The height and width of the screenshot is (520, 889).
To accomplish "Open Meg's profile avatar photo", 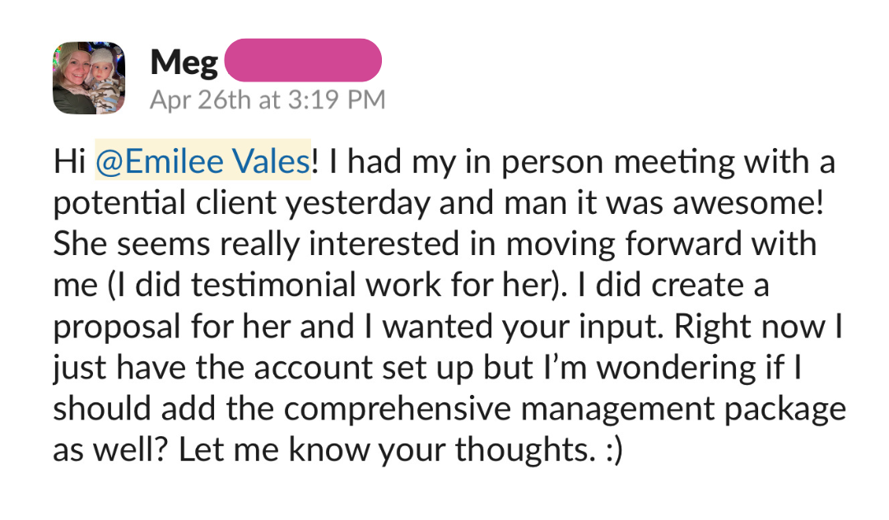I will [x=89, y=78].
